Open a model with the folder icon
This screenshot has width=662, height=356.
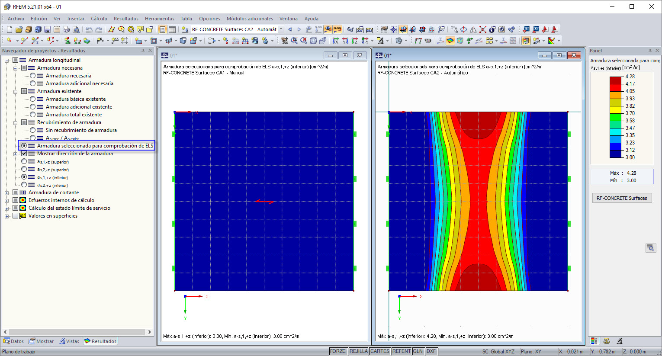coord(19,29)
